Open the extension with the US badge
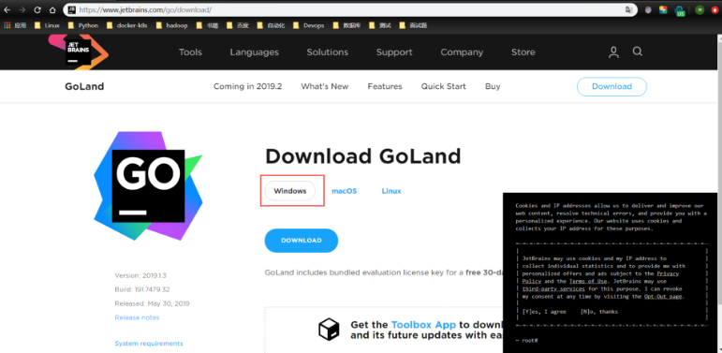The width and height of the screenshot is (722, 353). [x=679, y=10]
